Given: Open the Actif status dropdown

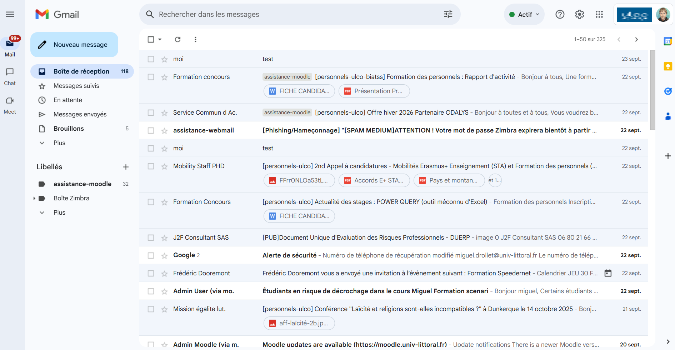Looking at the screenshot, I should tap(524, 14).
